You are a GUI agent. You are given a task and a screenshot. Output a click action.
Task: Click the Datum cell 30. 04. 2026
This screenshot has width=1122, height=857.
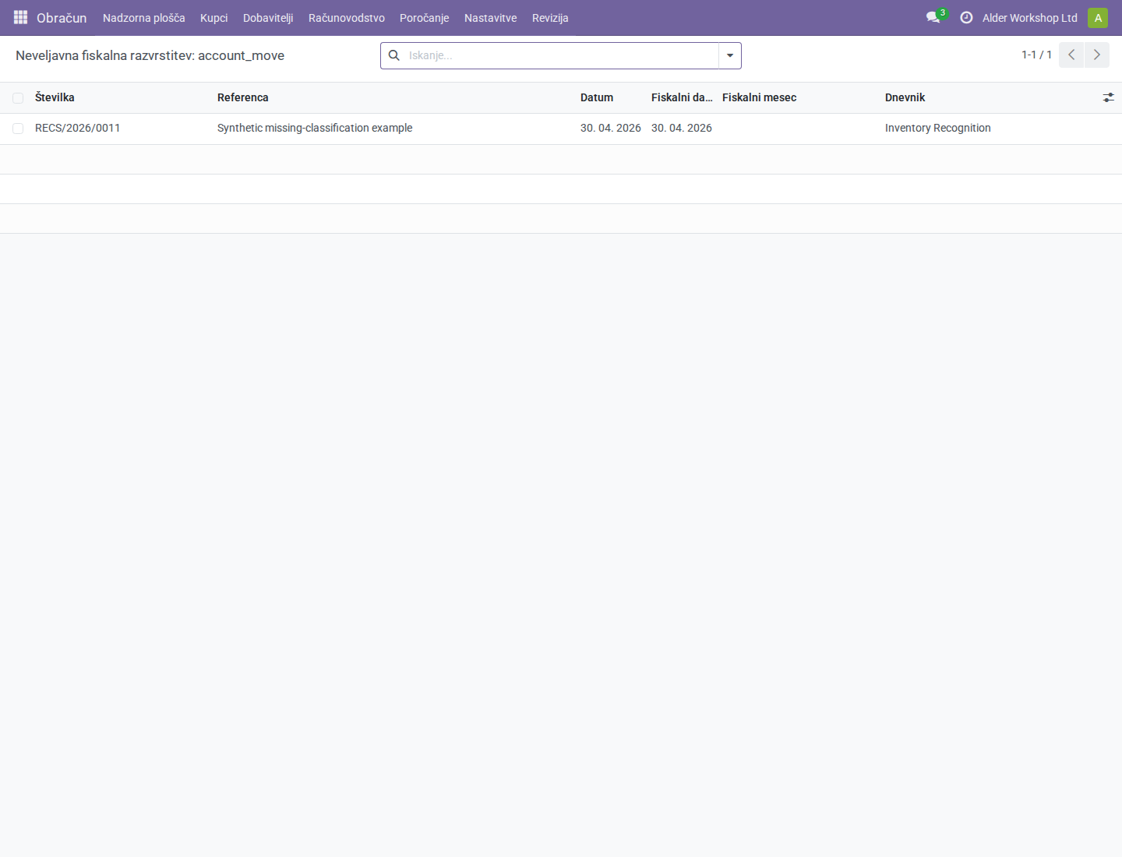coord(611,128)
